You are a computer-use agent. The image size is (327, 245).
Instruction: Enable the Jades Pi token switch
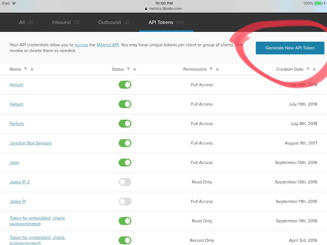coord(125,201)
